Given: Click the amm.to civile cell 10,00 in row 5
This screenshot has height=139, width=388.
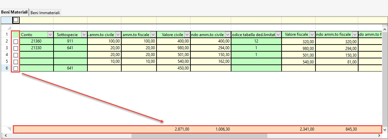Looking at the screenshot, I should pyautogui.click(x=104, y=62).
